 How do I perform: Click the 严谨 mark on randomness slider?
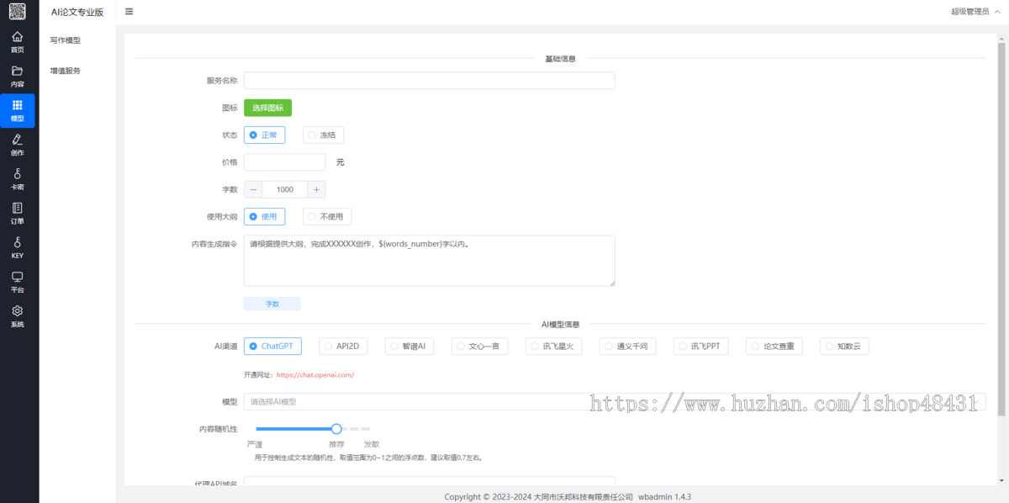pos(255,444)
